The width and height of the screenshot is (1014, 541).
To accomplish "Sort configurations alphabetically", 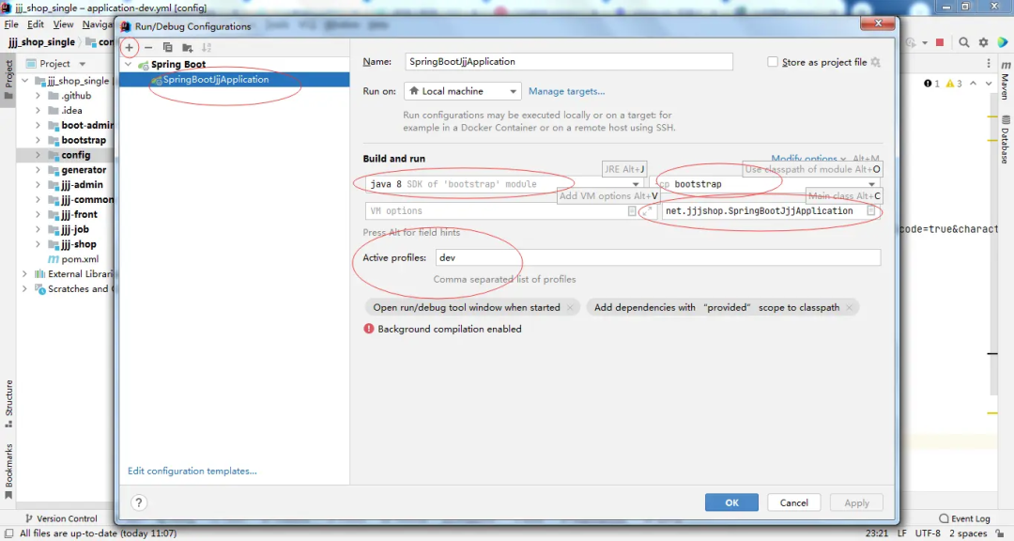I will coord(207,47).
